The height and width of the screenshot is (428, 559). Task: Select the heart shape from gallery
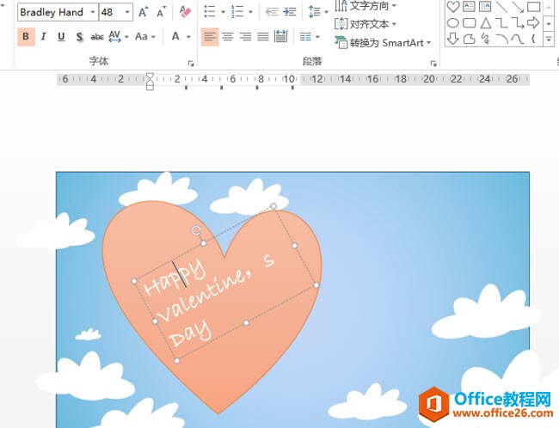coord(452,7)
